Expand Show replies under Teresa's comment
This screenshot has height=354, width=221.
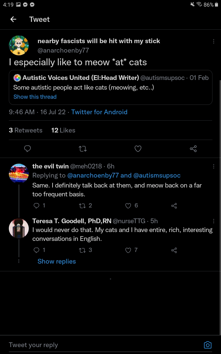click(57, 261)
